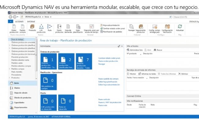
Task: Click the Nuevo artículo link
Action: click(x=104, y=99)
